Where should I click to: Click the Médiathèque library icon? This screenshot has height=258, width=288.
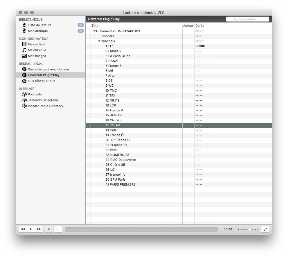(24, 31)
